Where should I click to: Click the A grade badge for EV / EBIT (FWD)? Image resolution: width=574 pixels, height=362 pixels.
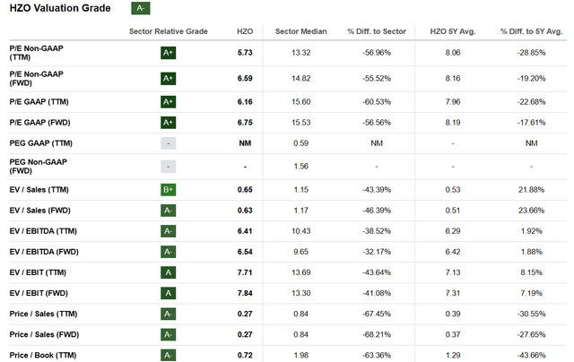point(168,293)
